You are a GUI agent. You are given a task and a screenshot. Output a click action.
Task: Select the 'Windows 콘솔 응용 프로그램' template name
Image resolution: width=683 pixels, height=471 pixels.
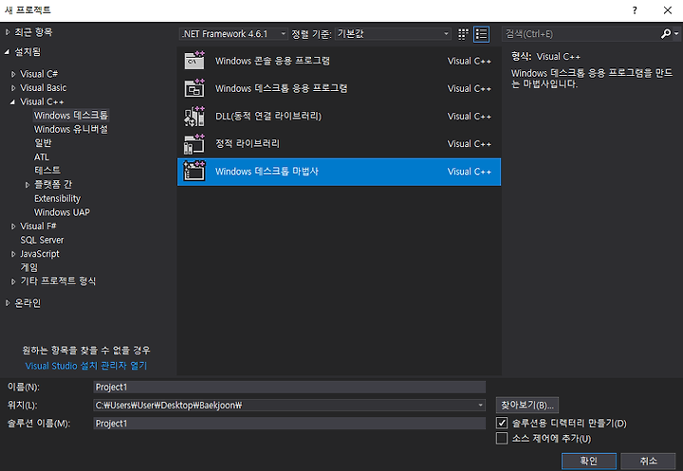(x=272, y=61)
